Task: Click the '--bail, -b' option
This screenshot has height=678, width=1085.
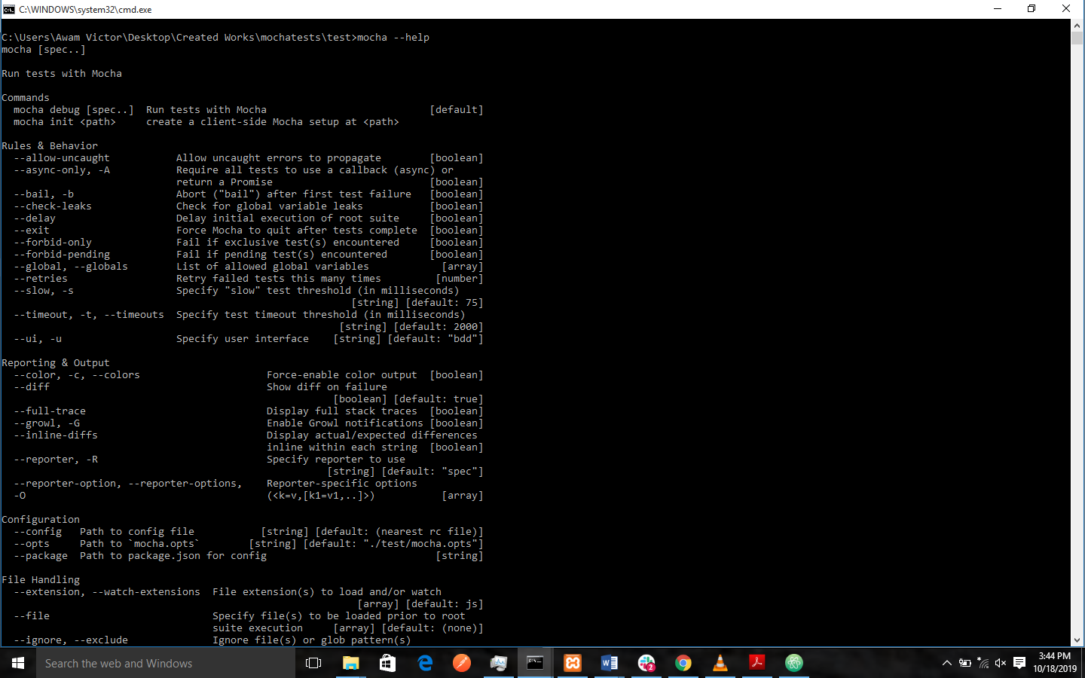Action: tap(44, 194)
